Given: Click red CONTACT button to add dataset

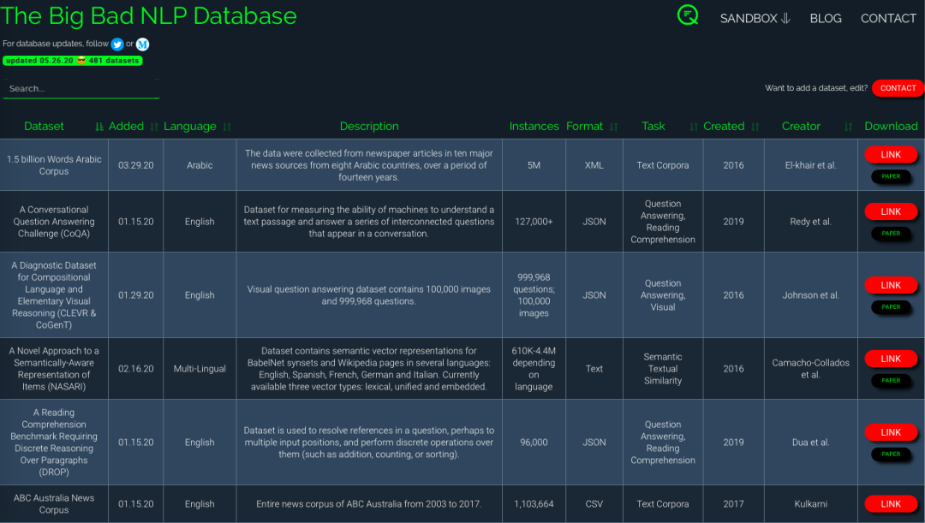Looking at the screenshot, I should coord(898,88).
